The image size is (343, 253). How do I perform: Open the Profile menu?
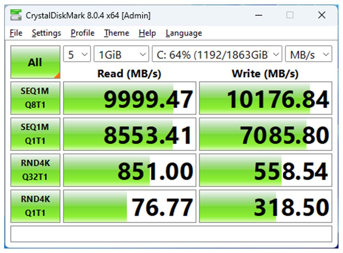pos(83,33)
